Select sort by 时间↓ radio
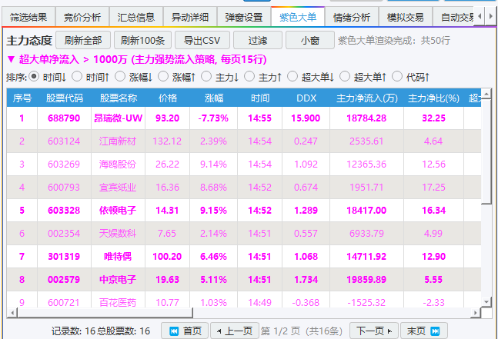 34,76
